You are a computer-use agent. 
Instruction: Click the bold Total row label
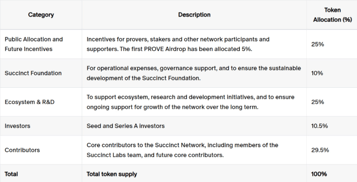coord(11,174)
